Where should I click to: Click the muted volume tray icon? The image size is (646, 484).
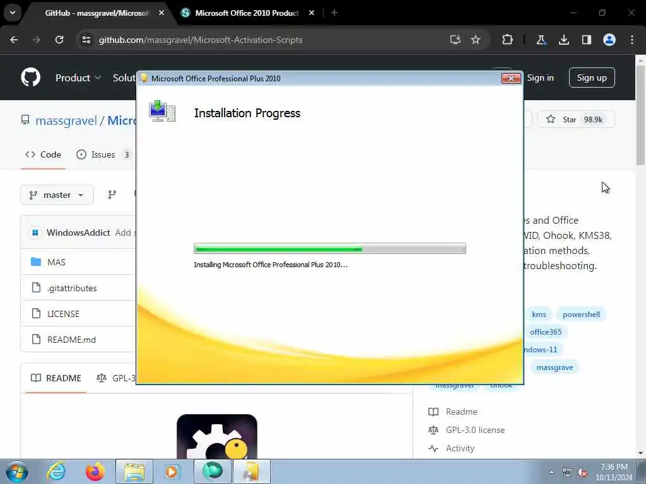(x=582, y=473)
